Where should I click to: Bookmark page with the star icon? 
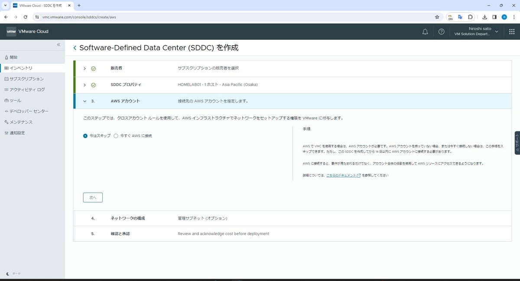click(x=437, y=17)
